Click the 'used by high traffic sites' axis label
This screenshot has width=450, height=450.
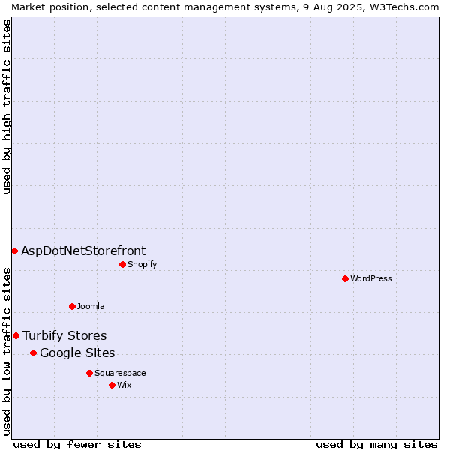7,106
